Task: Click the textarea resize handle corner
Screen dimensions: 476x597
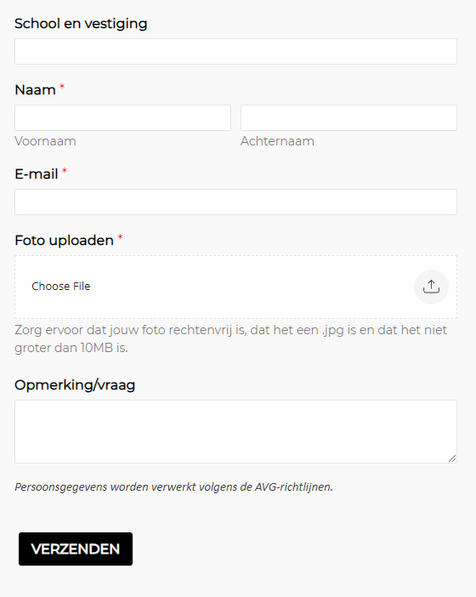Action: pos(452,458)
